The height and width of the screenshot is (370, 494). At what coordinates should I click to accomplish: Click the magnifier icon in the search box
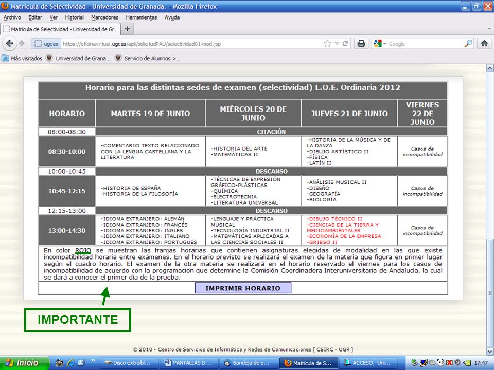[x=468, y=43]
